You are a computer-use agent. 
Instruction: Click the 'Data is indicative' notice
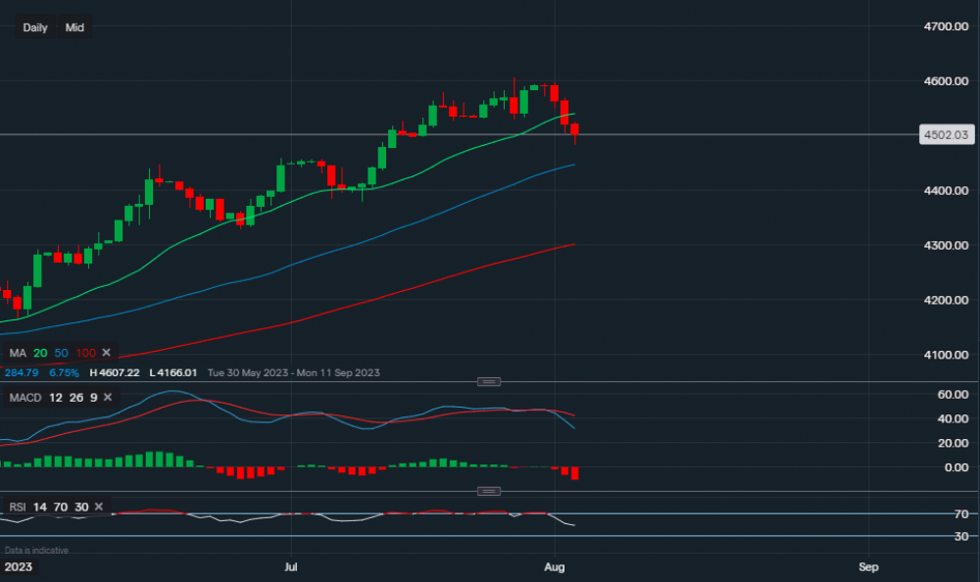(37, 550)
